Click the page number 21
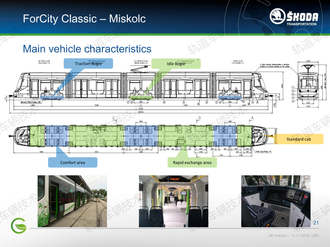330x247 pixels. [316, 223]
